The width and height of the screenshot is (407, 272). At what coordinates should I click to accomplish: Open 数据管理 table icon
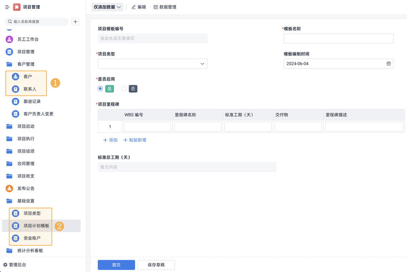[x=156, y=7]
